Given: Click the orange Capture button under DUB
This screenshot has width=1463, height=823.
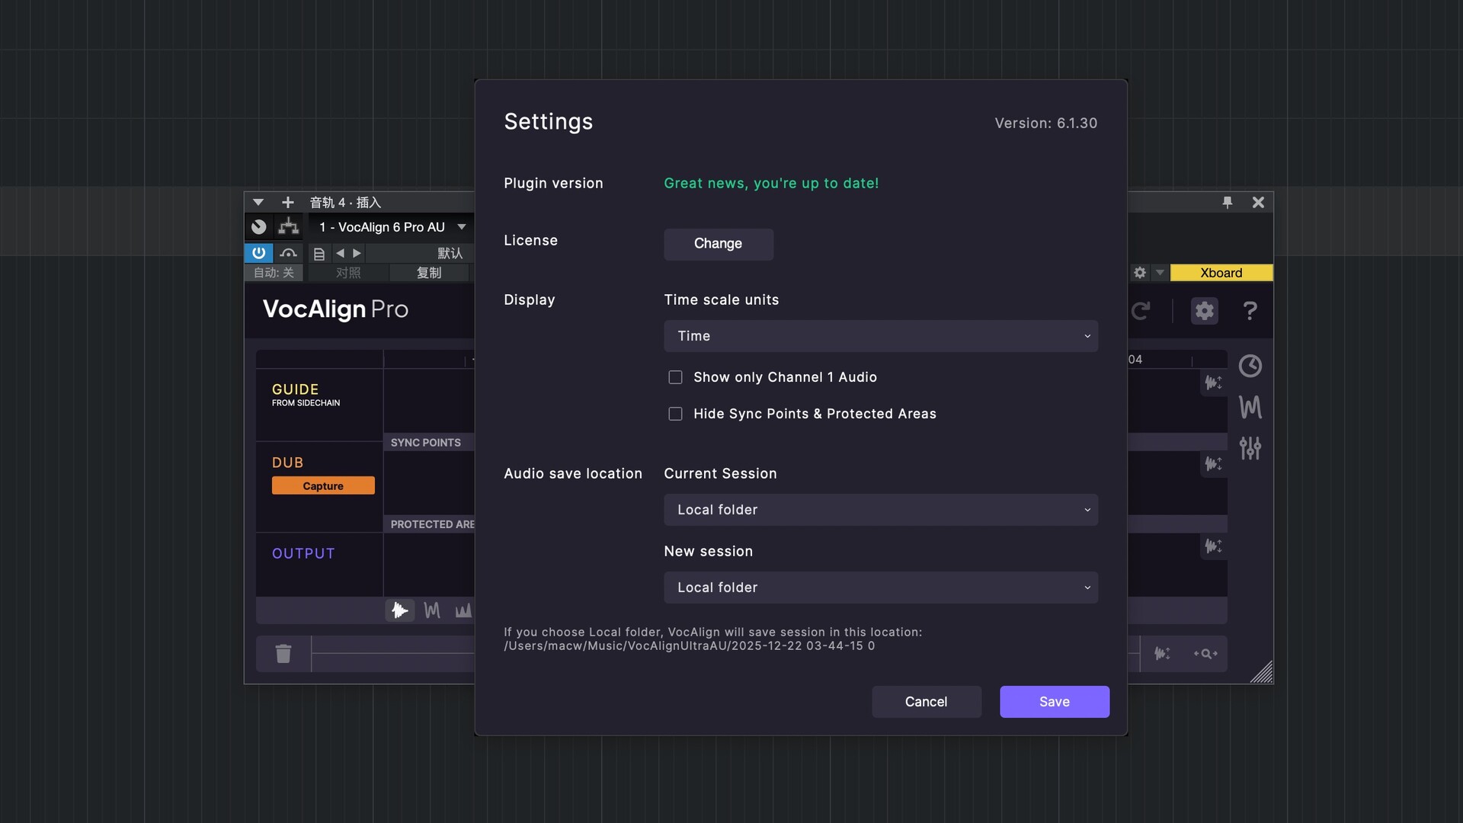Looking at the screenshot, I should click(x=323, y=486).
